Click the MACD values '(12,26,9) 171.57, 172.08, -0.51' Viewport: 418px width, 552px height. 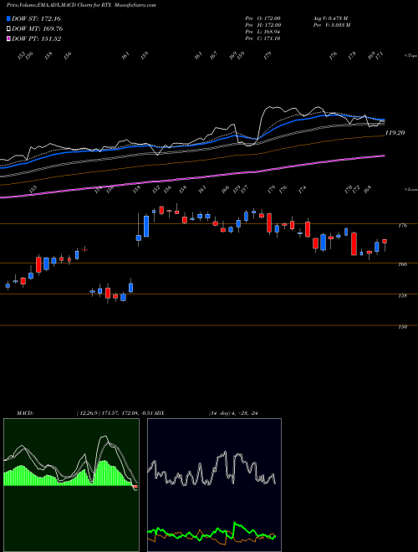click(x=116, y=413)
